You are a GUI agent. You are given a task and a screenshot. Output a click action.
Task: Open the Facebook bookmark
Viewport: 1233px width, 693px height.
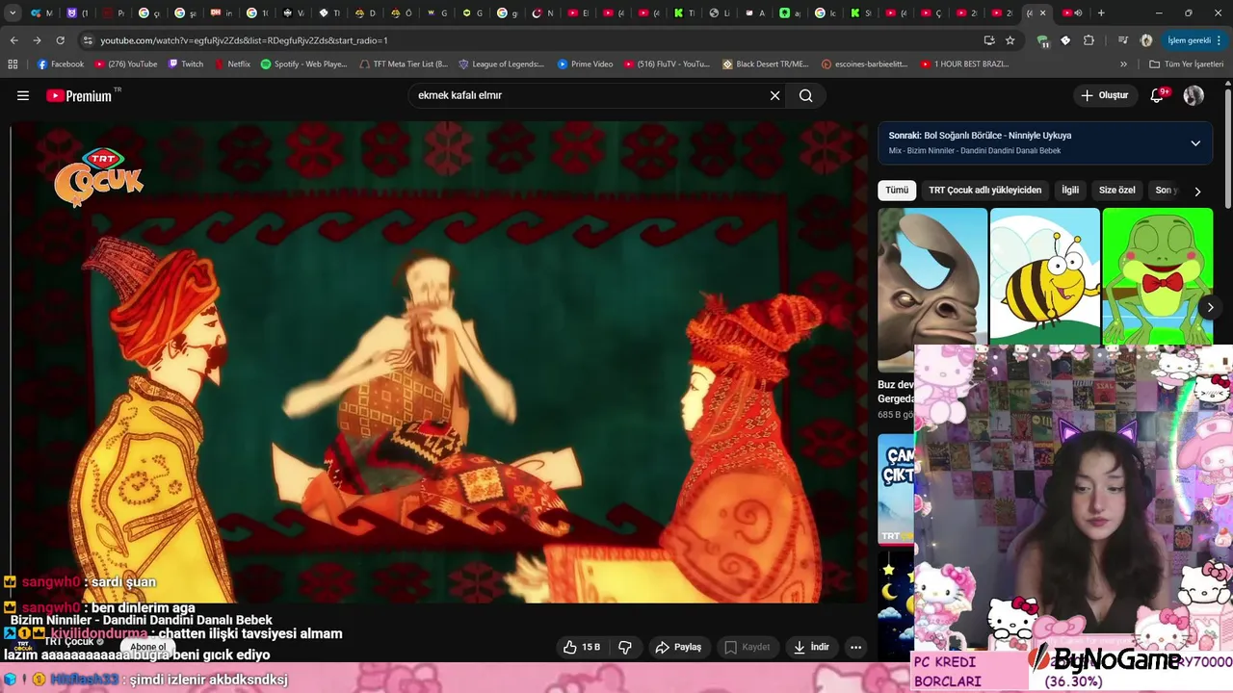pyautogui.click(x=61, y=64)
